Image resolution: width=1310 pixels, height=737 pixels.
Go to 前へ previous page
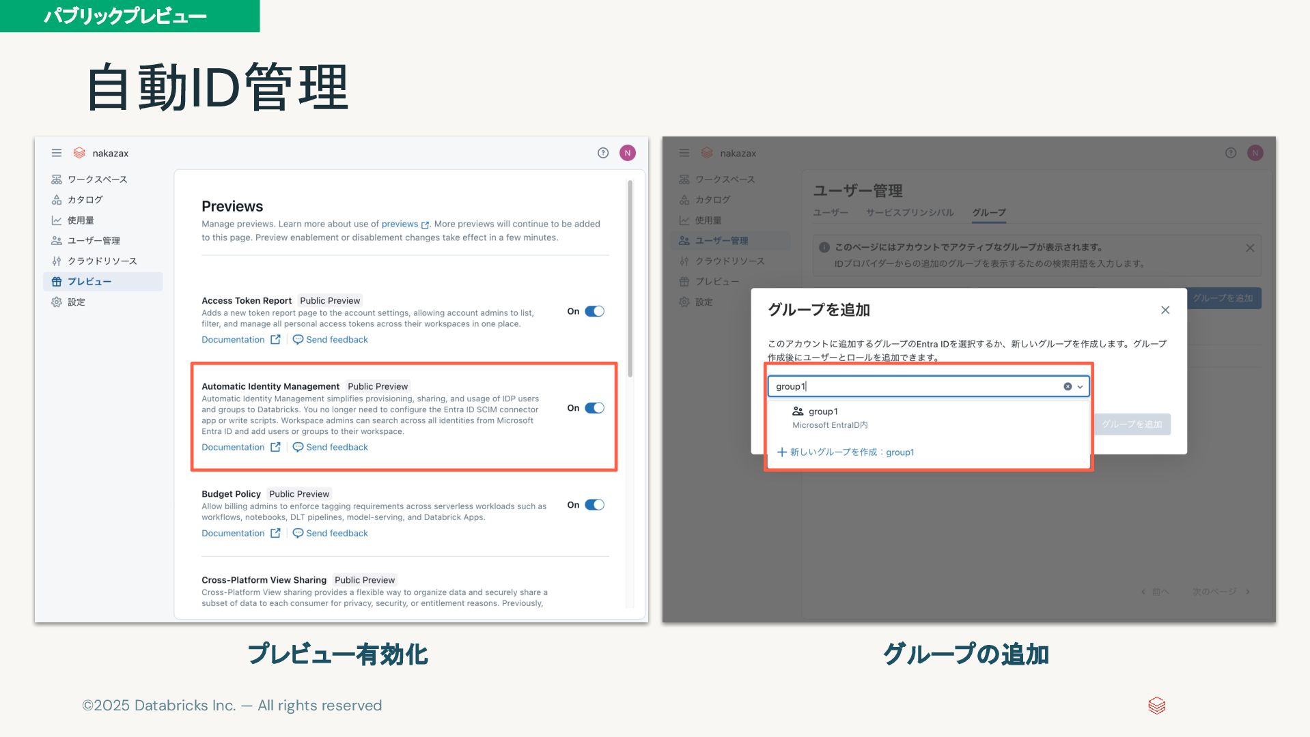point(1155,592)
